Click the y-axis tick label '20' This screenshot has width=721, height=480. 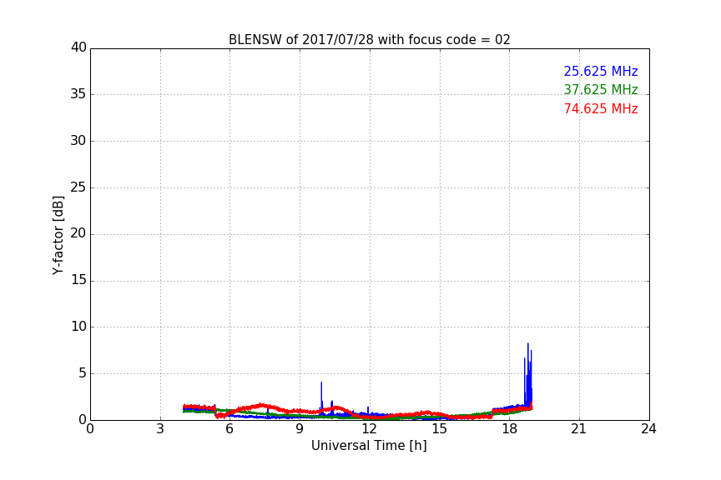tap(78, 233)
